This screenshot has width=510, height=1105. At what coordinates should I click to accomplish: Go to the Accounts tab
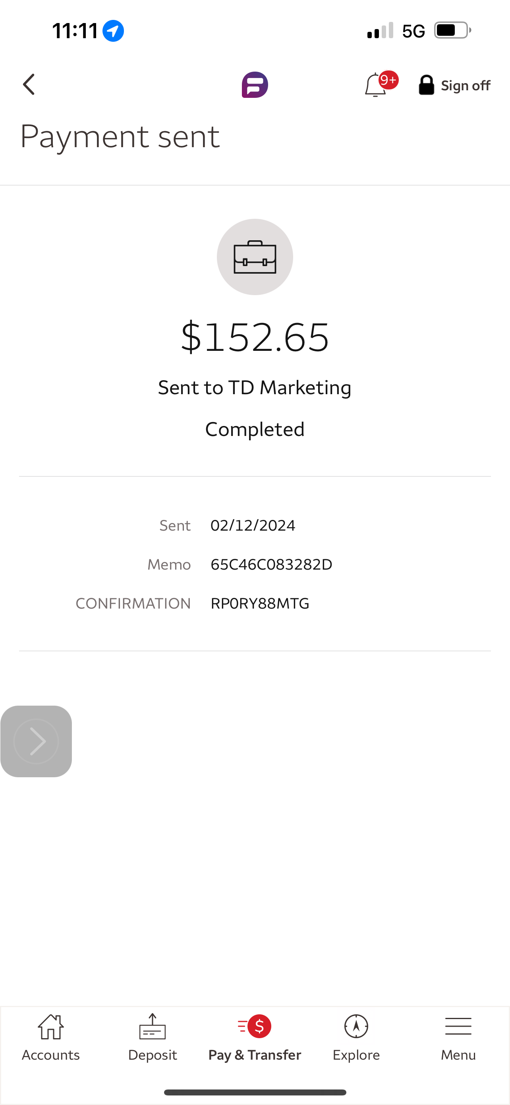click(51, 1038)
